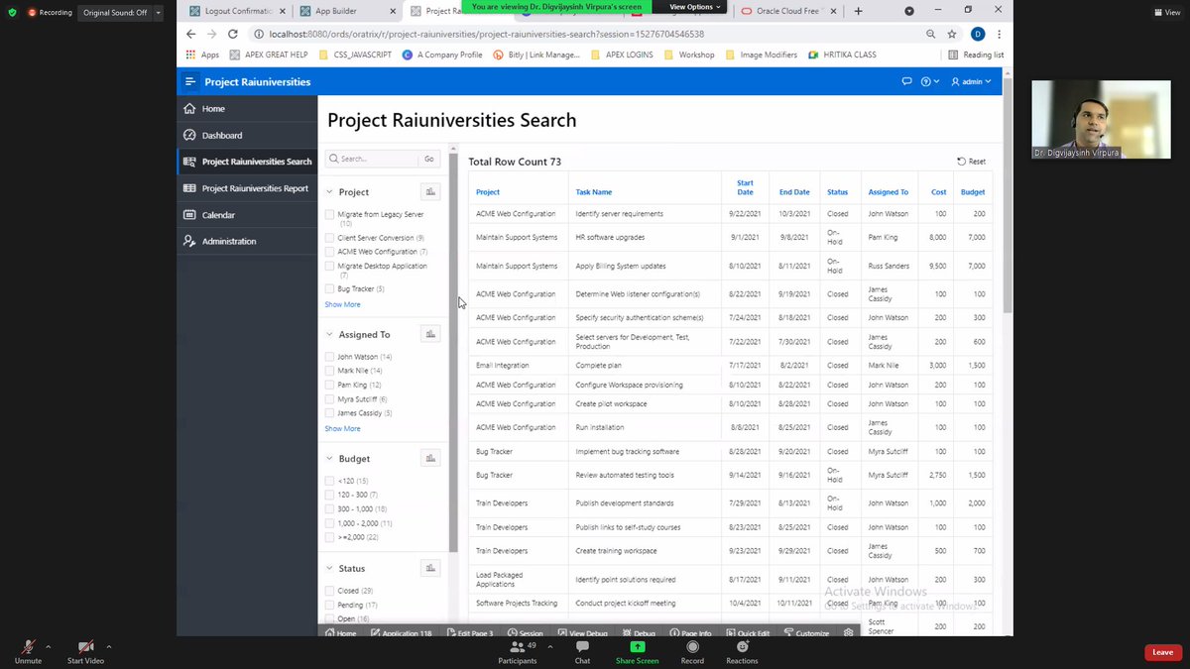This screenshot has width=1190, height=669.
Task: Click View Debug in developer toolbar
Action: (x=582, y=633)
